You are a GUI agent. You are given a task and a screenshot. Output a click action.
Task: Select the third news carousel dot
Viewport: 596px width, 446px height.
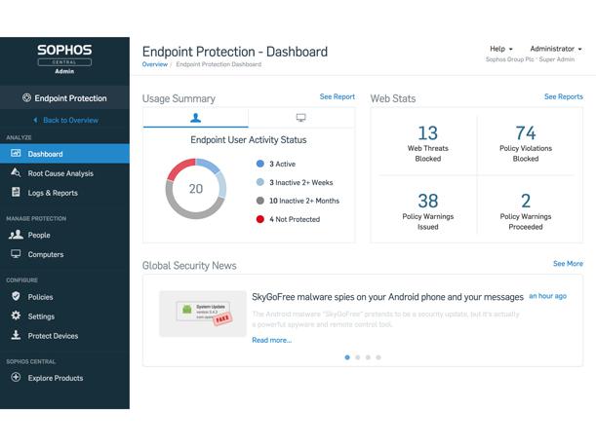pyautogui.click(x=368, y=357)
